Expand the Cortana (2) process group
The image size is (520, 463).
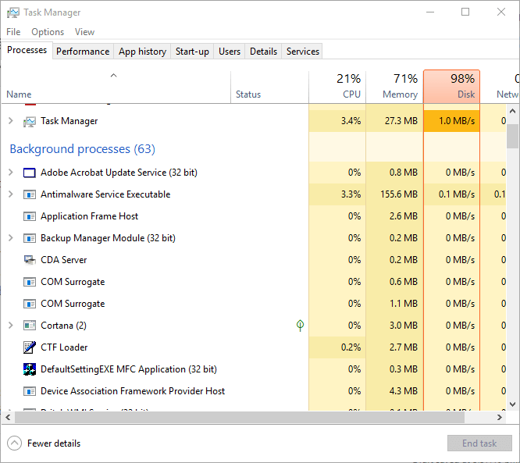[11, 326]
